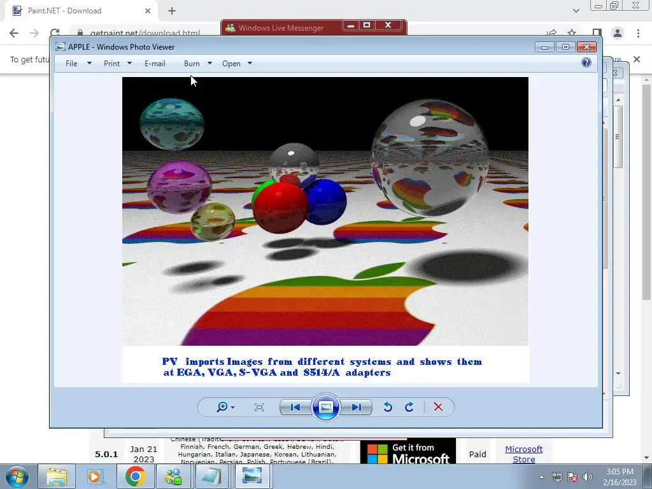Image resolution: width=652 pixels, height=489 pixels.
Task: Close the Paint.NET - Download tab
Action: tap(148, 11)
